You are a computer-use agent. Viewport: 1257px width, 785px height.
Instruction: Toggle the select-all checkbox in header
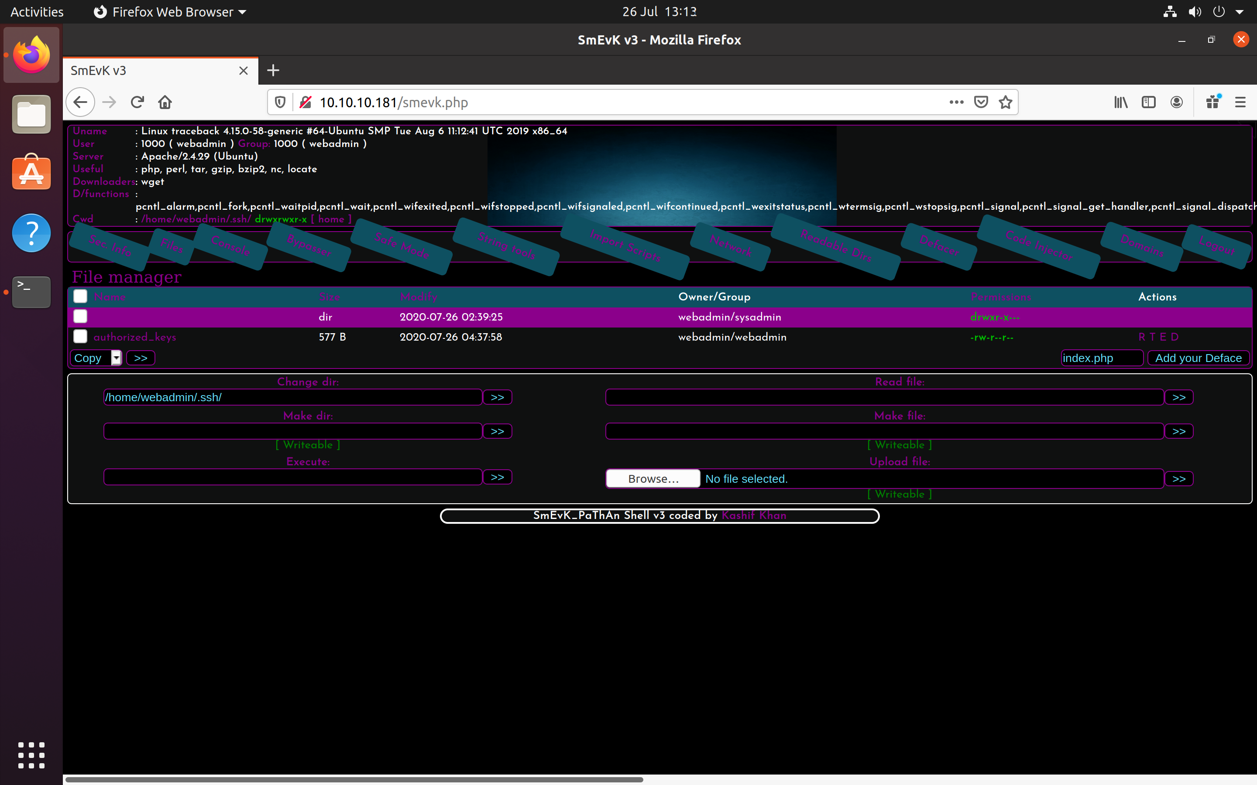(x=80, y=296)
